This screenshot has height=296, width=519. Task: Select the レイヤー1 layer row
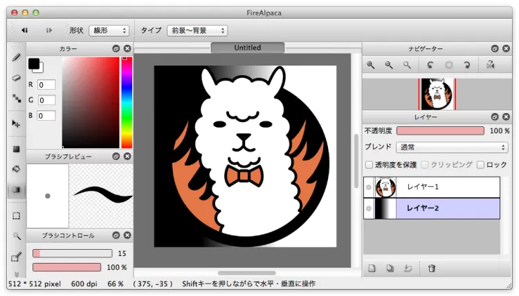point(432,187)
